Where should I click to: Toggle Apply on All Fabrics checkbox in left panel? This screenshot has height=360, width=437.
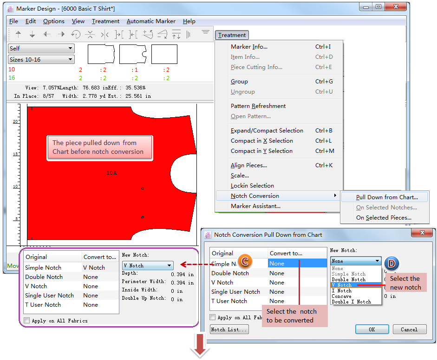(27, 321)
